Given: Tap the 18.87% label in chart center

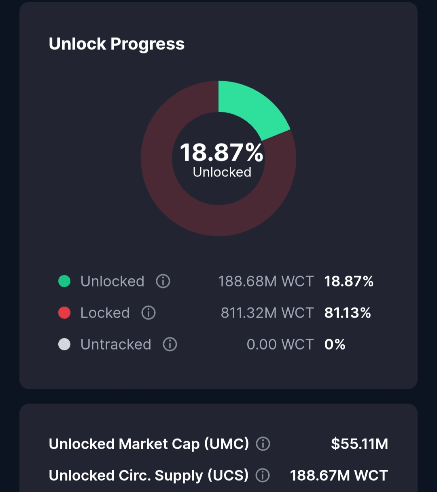Looking at the screenshot, I should [x=221, y=153].
